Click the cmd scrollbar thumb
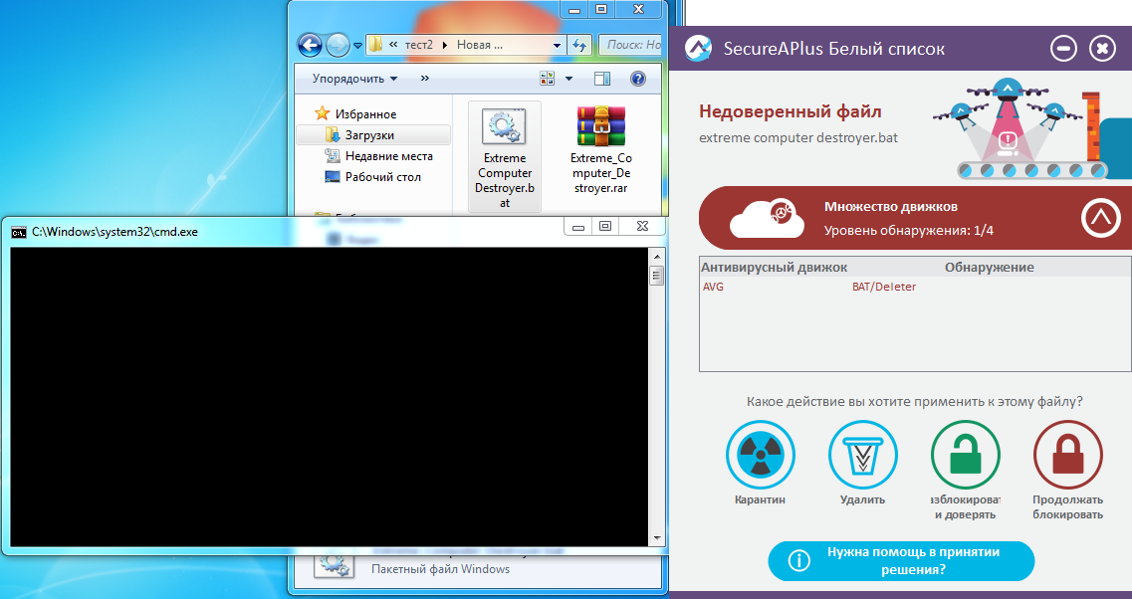1132x599 pixels. click(656, 275)
